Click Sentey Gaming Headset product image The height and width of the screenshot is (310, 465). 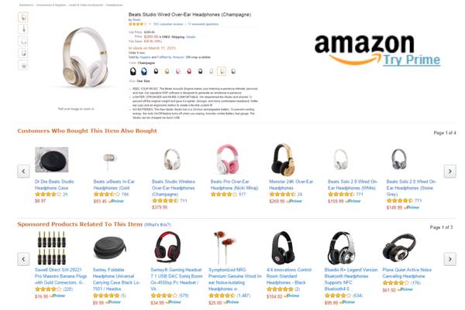click(x=168, y=247)
